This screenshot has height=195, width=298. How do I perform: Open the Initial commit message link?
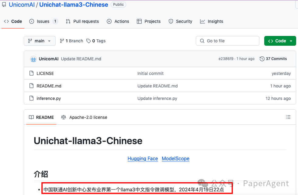coord(151,73)
